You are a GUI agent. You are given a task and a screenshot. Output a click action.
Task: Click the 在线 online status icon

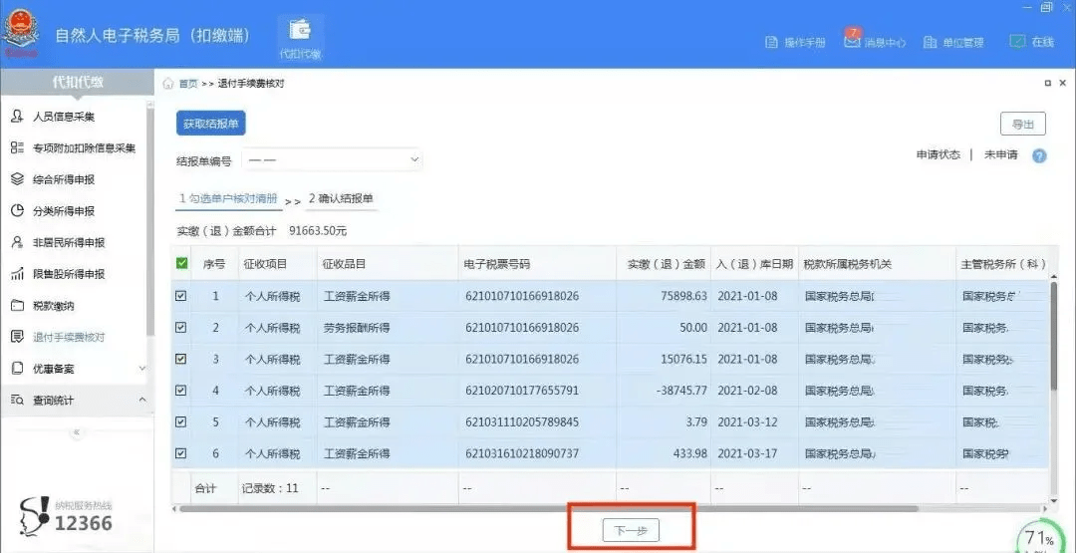tap(1017, 42)
